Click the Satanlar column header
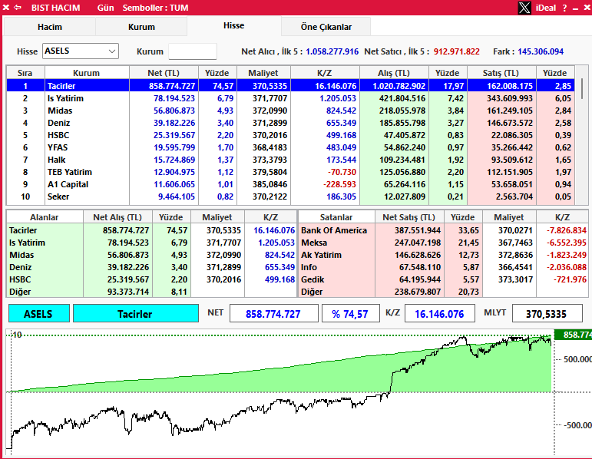 pyautogui.click(x=336, y=217)
